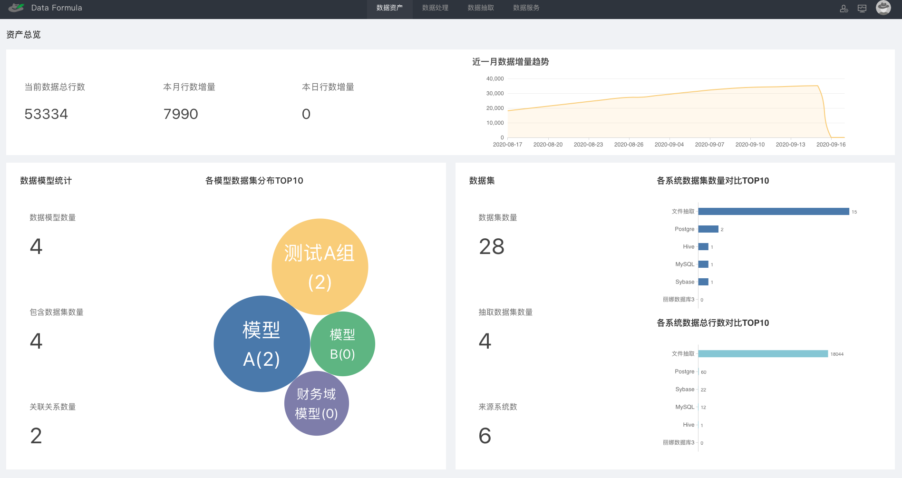This screenshot has width=902, height=478.
Task: Click the Data Formula logo icon
Action: coord(16,8)
